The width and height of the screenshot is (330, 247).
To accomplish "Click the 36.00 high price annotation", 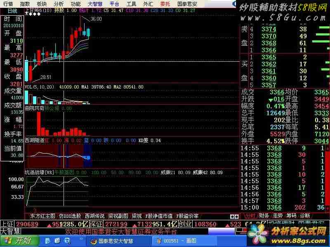I will point(96,19).
